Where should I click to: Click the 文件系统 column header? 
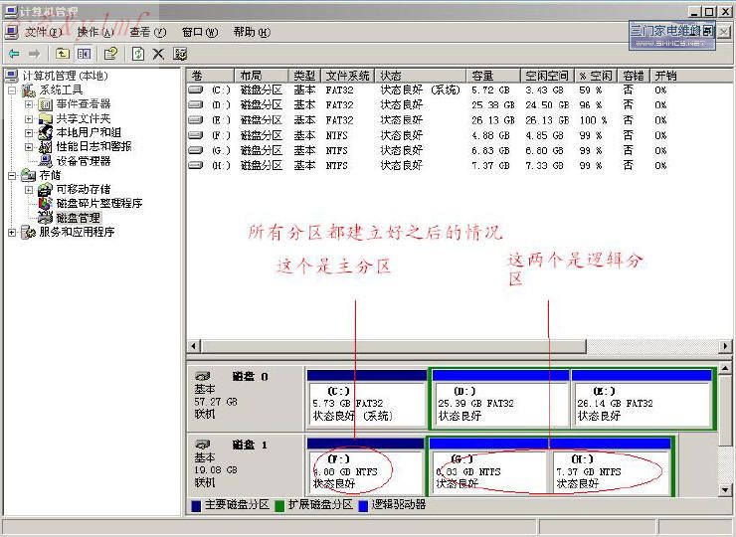pyautogui.click(x=347, y=76)
